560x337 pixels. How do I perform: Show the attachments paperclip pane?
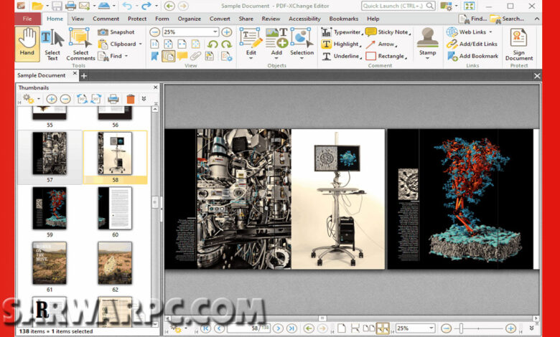click(x=195, y=56)
